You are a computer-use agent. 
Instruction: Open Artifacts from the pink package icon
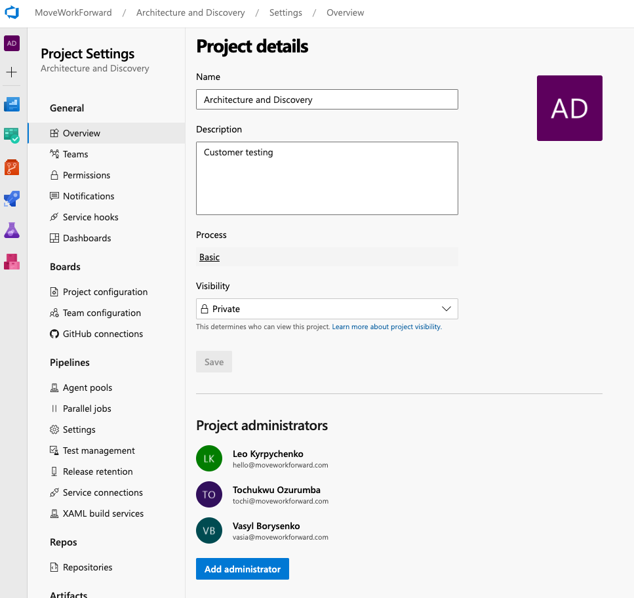coord(12,262)
